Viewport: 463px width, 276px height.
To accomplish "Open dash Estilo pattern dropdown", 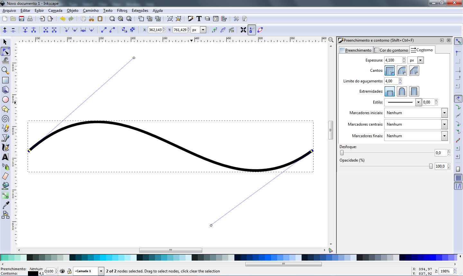I will point(418,102).
